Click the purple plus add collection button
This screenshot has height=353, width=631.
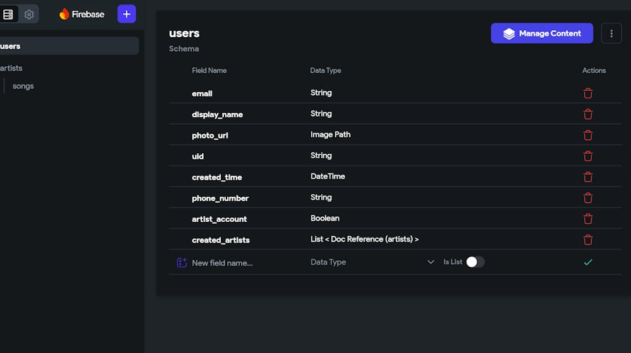pyautogui.click(x=126, y=14)
